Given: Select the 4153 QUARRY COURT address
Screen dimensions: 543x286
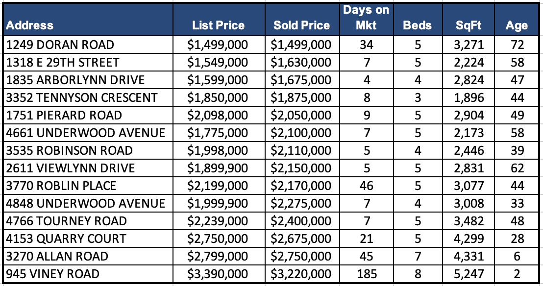Looking at the screenshot, I should tap(66, 239).
